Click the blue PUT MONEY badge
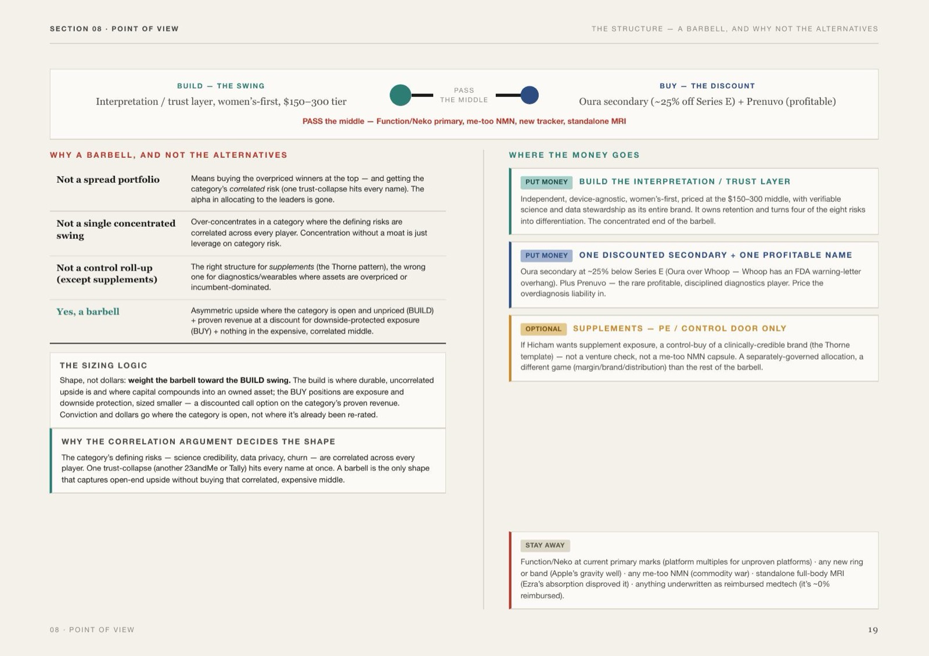Image resolution: width=929 pixels, height=656 pixels. coord(546,255)
